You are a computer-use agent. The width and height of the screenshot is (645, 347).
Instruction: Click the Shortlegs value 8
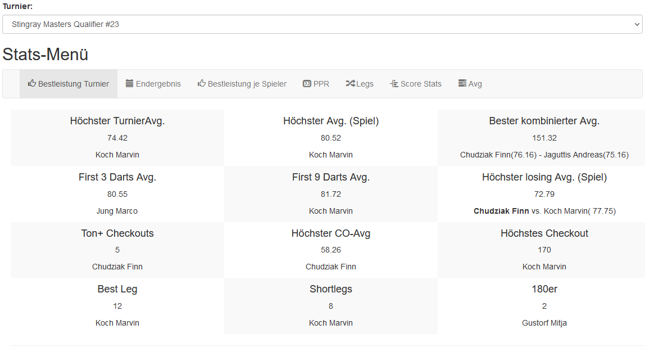pos(330,306)
